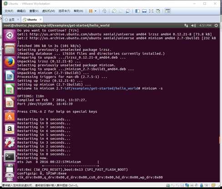Viewport: 222px width, 189px height.
Task: Close the Ubuntu VM tab
Action: coord(40,20)
